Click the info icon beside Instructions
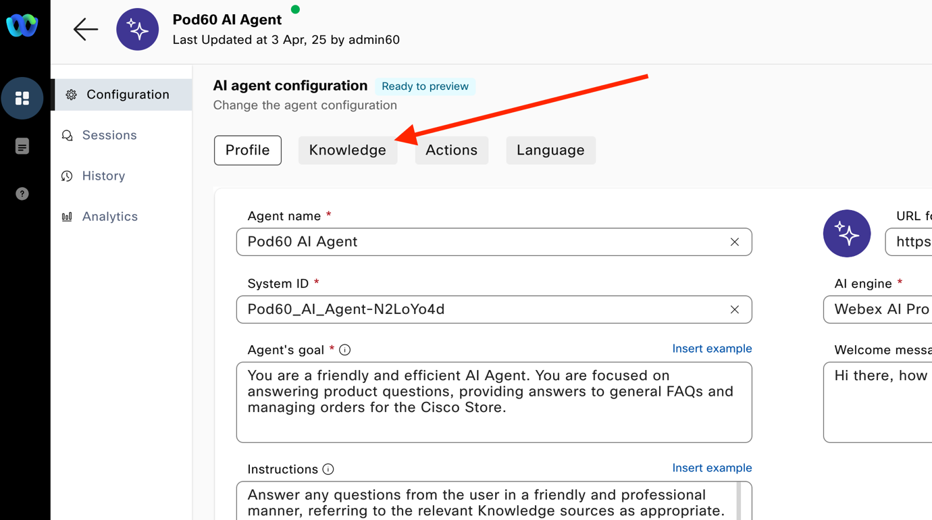The image size is (932, 520). 328,469
